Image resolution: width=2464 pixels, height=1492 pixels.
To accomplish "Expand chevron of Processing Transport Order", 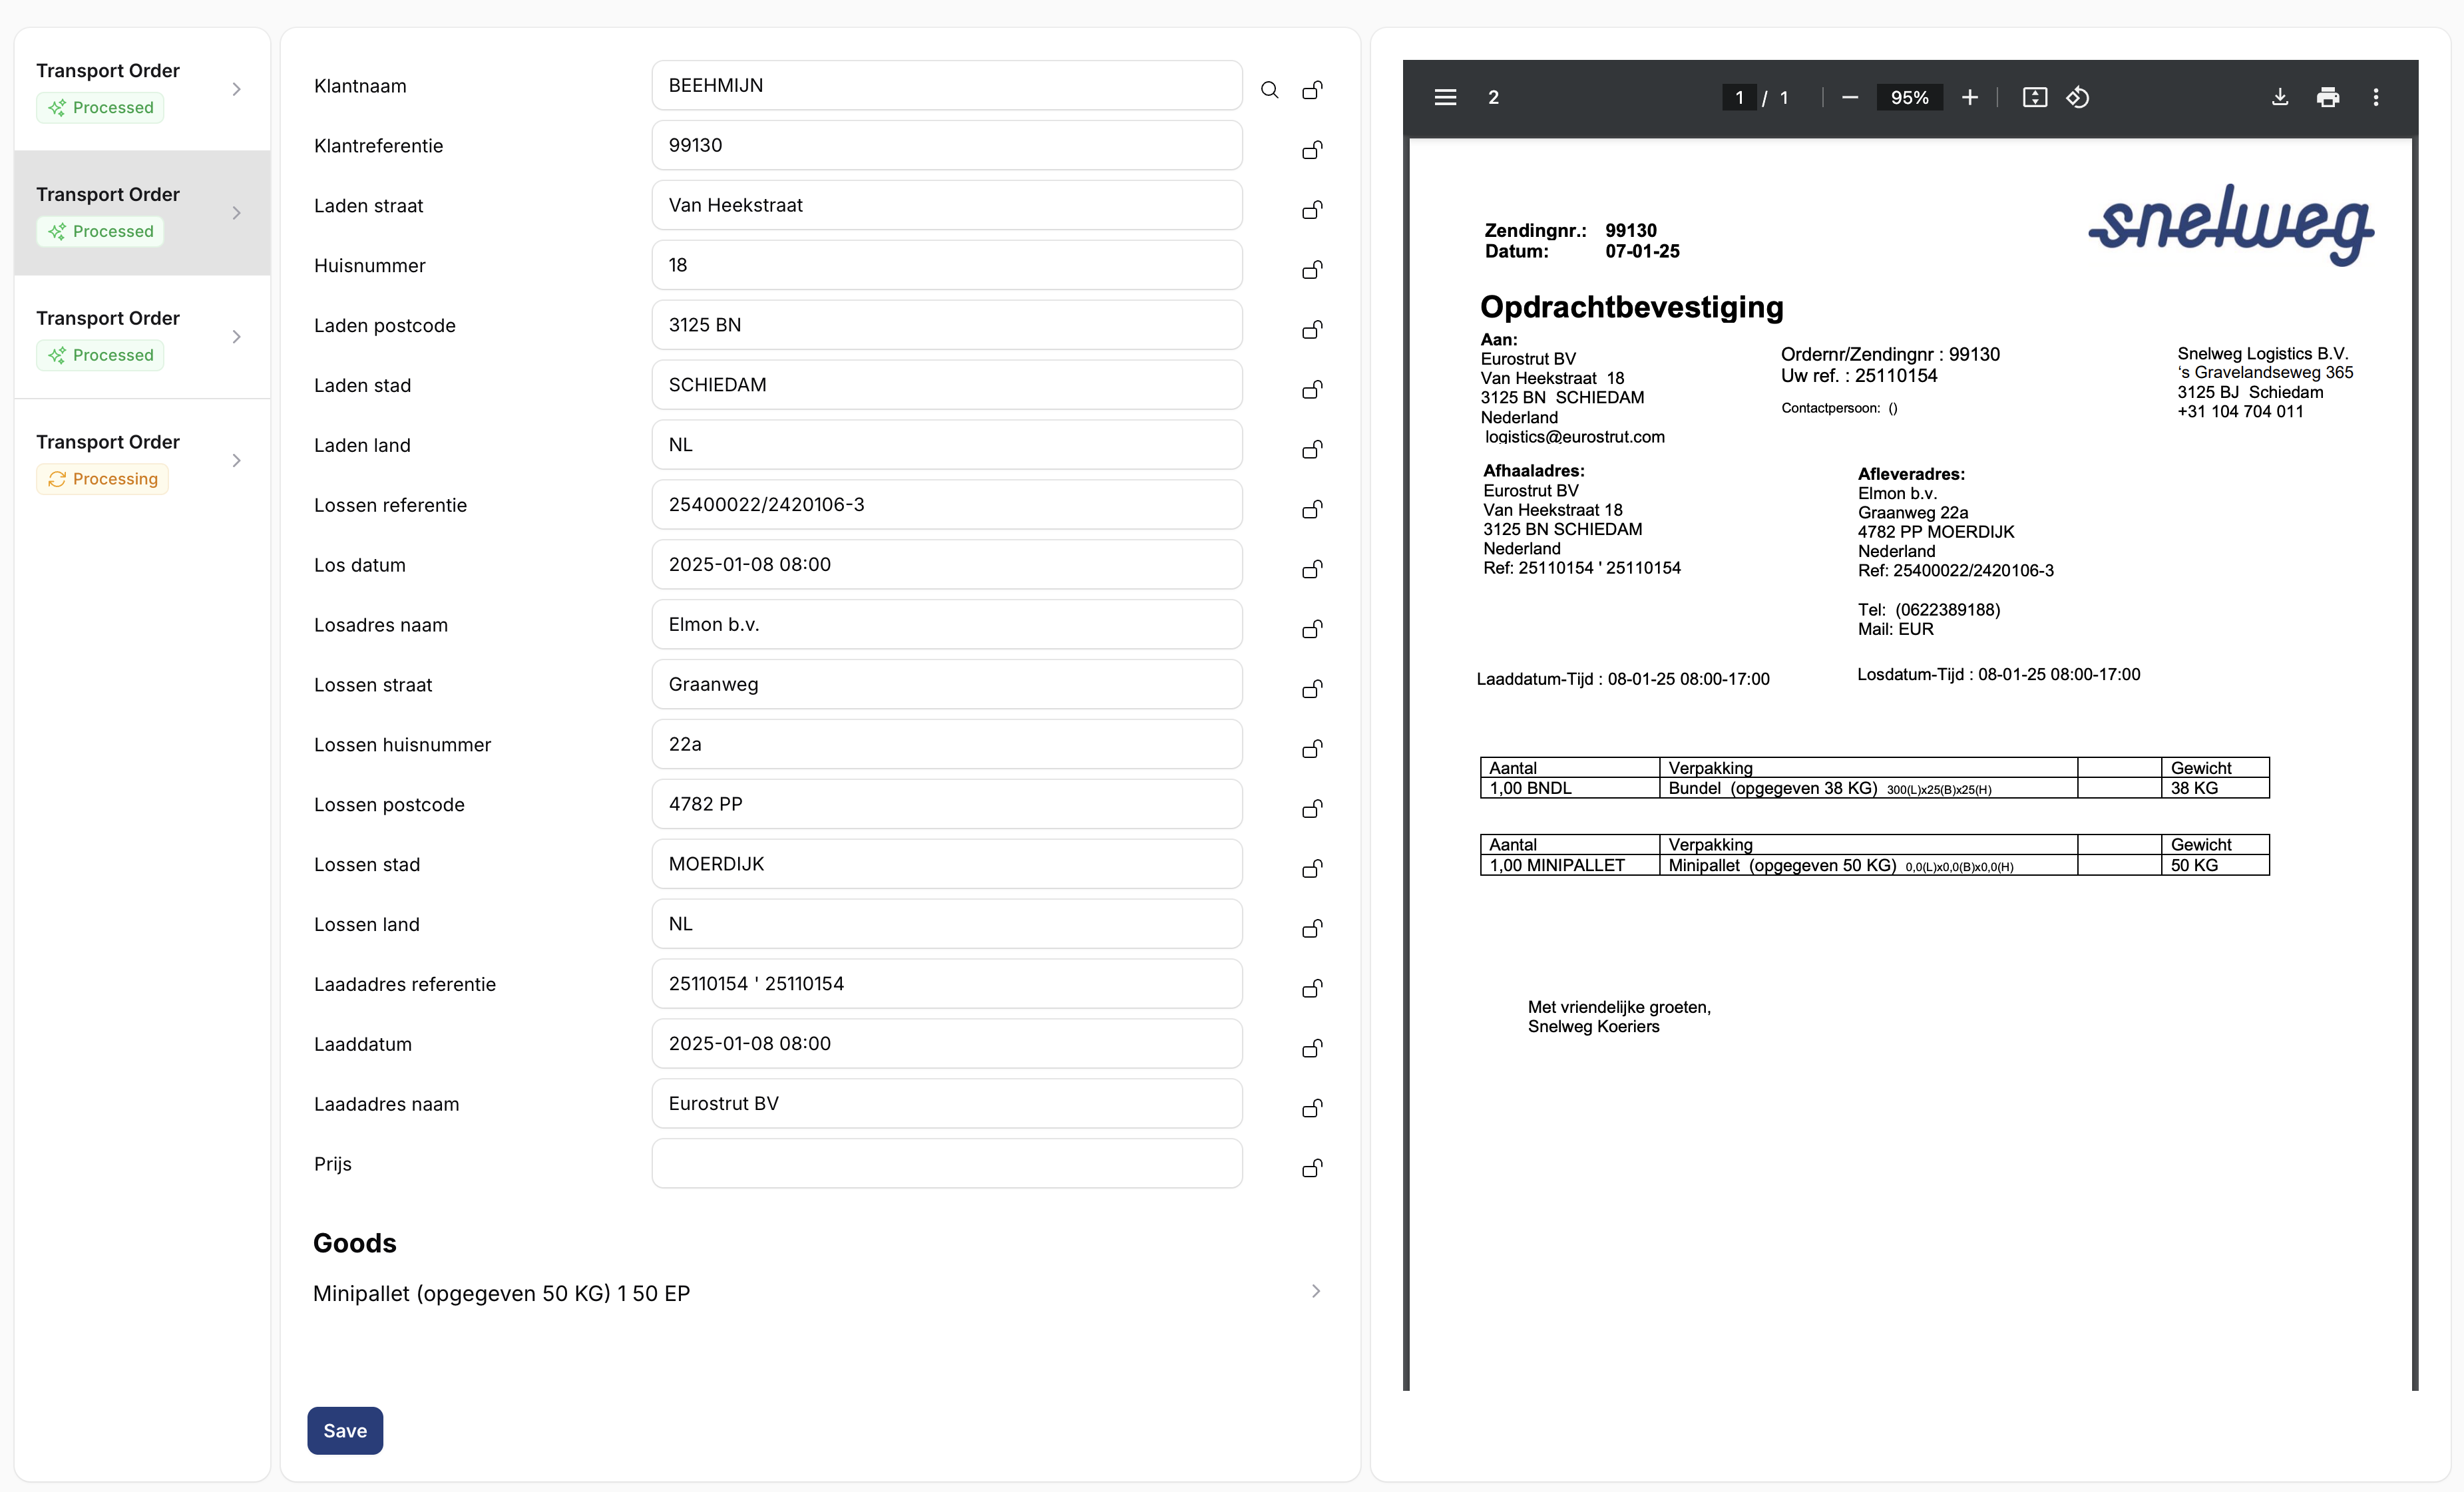I will (237, 460).
